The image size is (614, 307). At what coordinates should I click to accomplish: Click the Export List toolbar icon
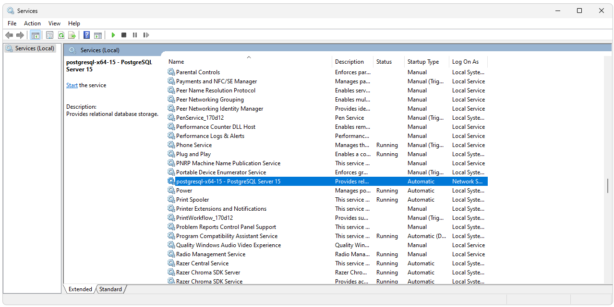[72, 35]
